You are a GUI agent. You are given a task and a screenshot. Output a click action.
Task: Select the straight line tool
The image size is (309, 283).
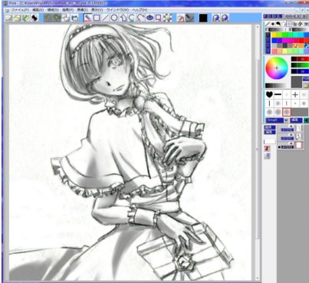(x=105, y=18)
